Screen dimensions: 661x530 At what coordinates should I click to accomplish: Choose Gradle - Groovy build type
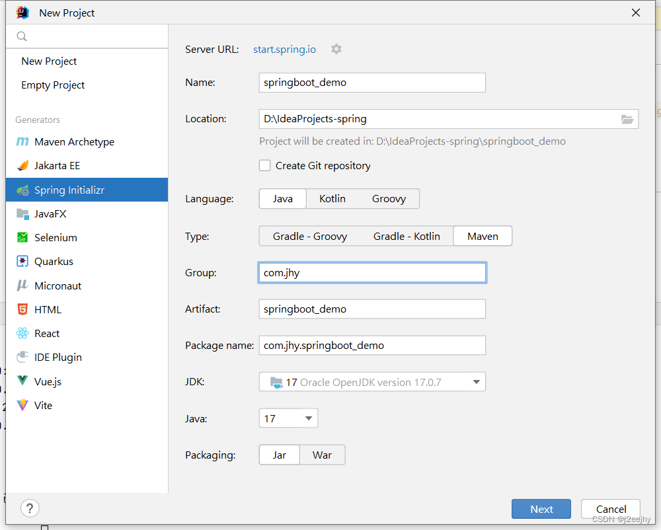310,236
